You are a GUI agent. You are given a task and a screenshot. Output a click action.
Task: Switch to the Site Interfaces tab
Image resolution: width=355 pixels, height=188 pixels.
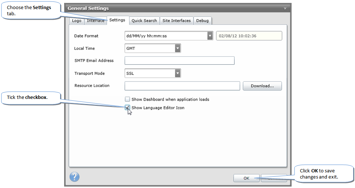[176, 21]
